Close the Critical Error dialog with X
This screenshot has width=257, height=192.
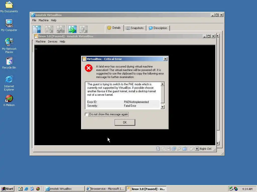165,59
